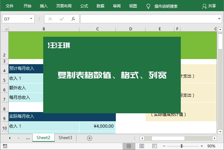224x150 pixels.
Task: Click the confirm checkmark formula icon
Action: click(62, 19)
